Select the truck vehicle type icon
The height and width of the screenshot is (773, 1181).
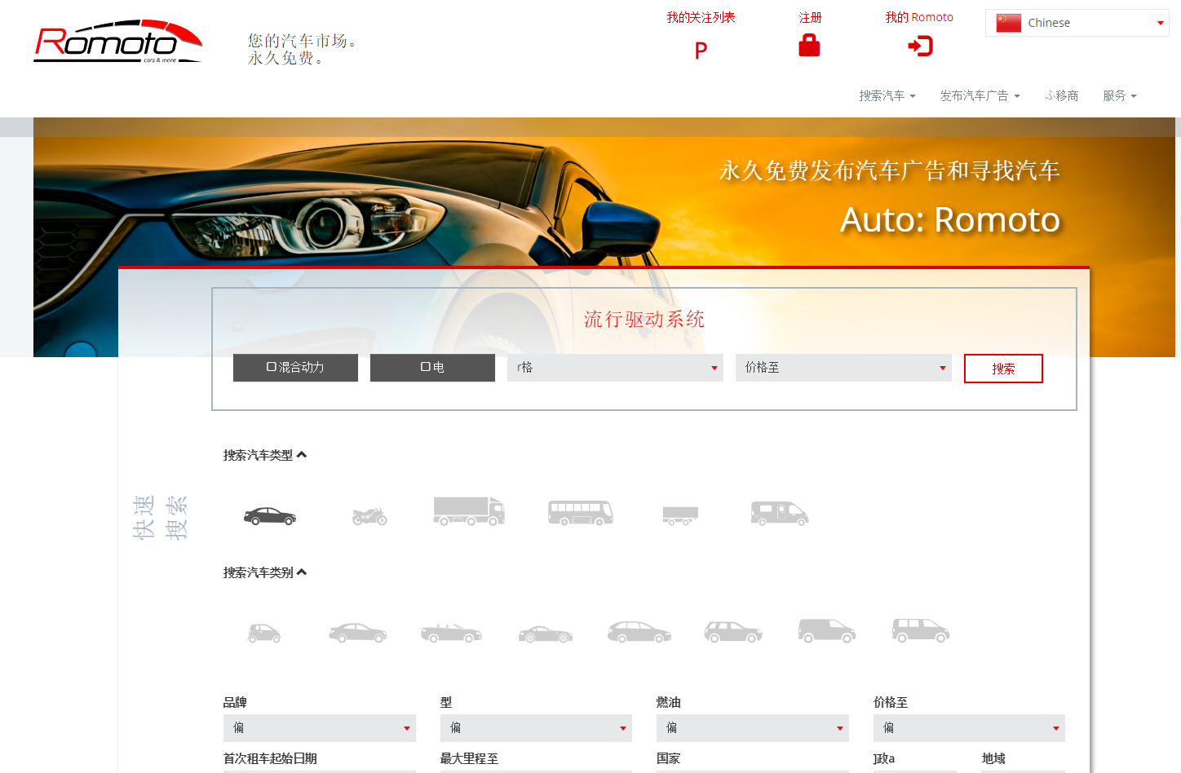click(x=469, y=511)
